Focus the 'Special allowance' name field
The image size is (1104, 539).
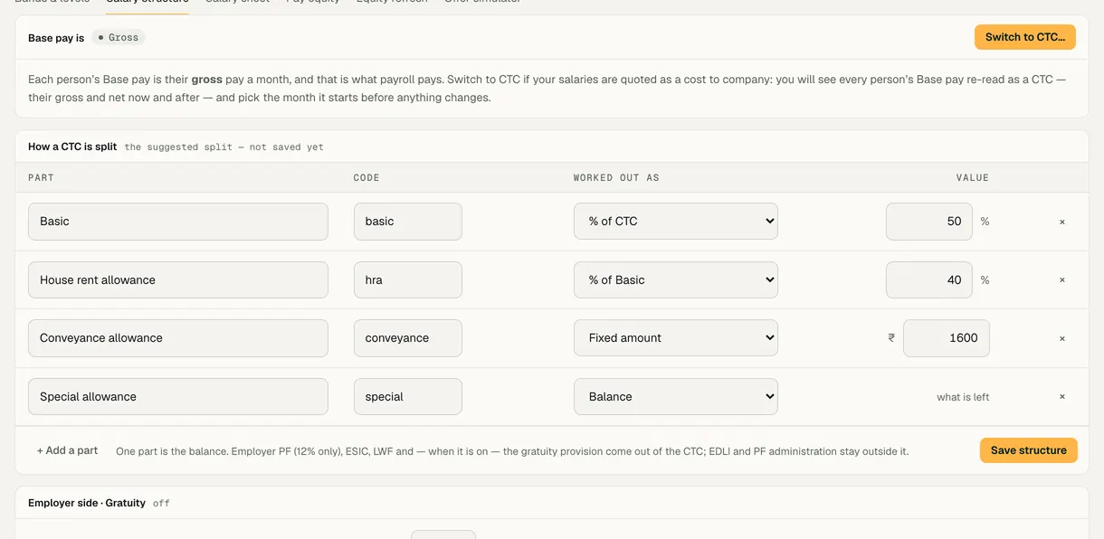coord(178,397)
